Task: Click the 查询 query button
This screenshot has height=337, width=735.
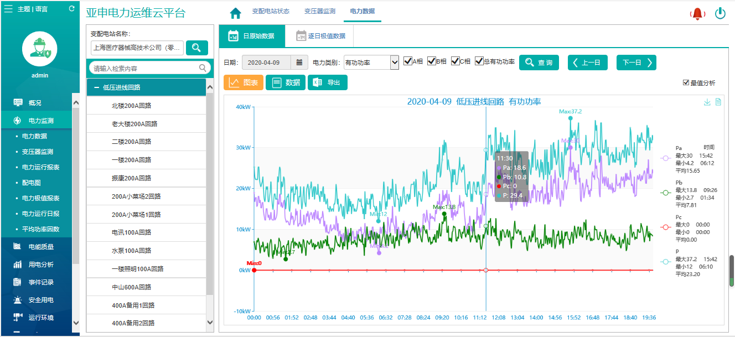Action: [x=539, y=63]
